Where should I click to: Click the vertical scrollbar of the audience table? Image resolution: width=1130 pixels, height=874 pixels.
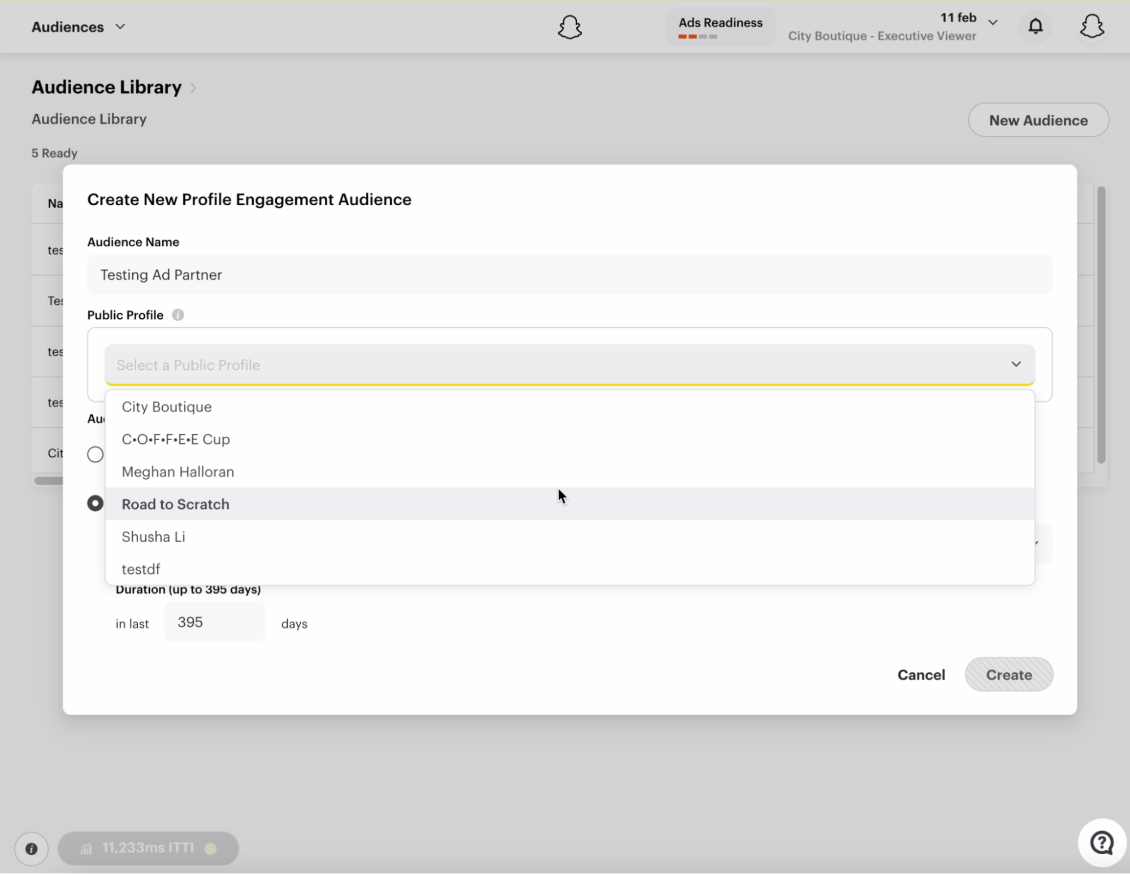[1101, 325]
